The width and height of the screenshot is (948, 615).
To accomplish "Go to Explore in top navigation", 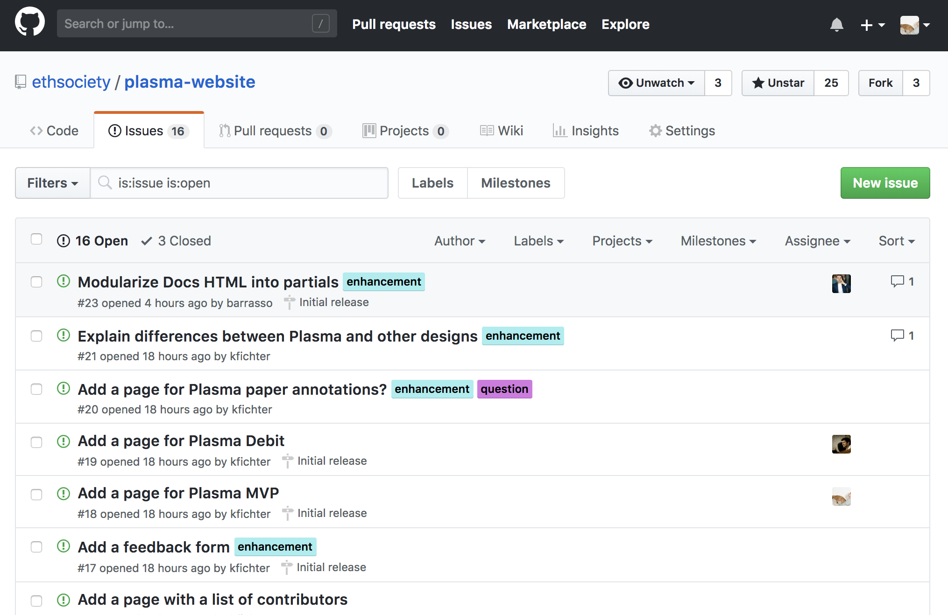I will (625, 24).
